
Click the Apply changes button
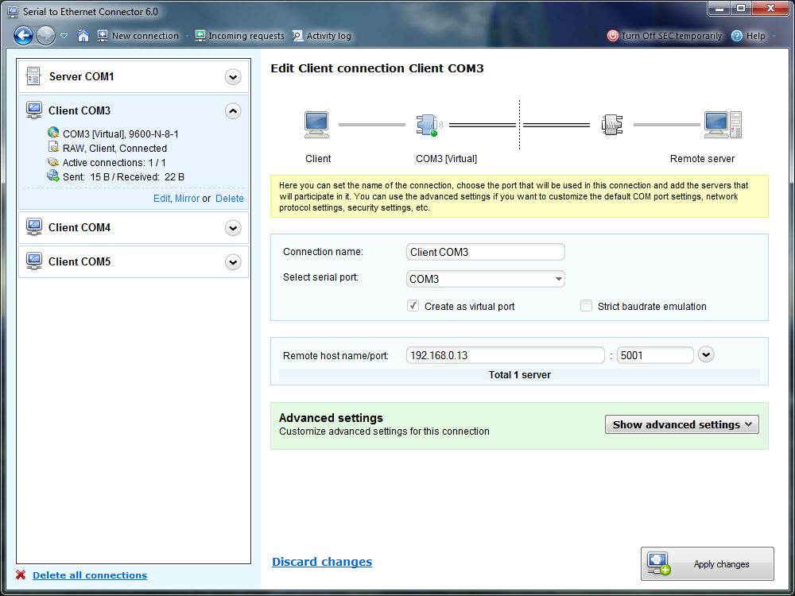[x=708, y=563]
